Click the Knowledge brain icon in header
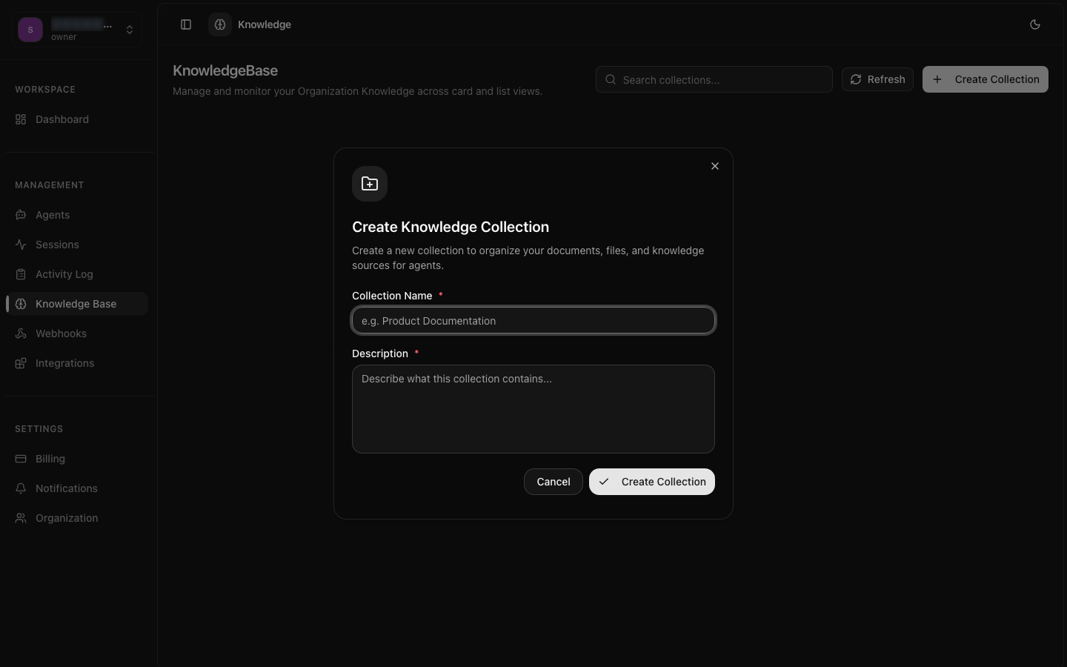Image resolution: width=1067 pixels, height=667 pixels. point(220,24)
